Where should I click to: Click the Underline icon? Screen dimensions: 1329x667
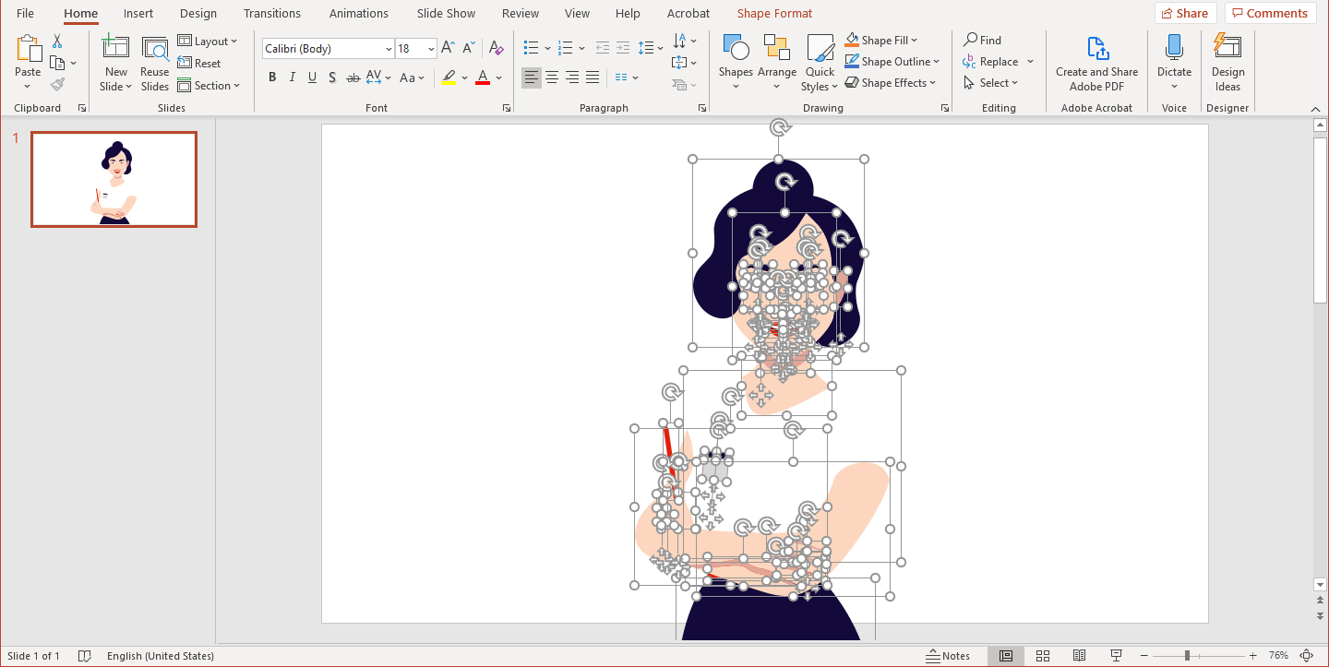tap(312, 77)
